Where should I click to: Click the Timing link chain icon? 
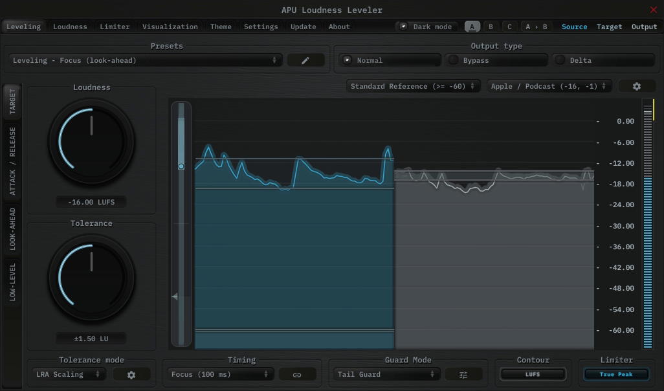[x=297, y=375]
